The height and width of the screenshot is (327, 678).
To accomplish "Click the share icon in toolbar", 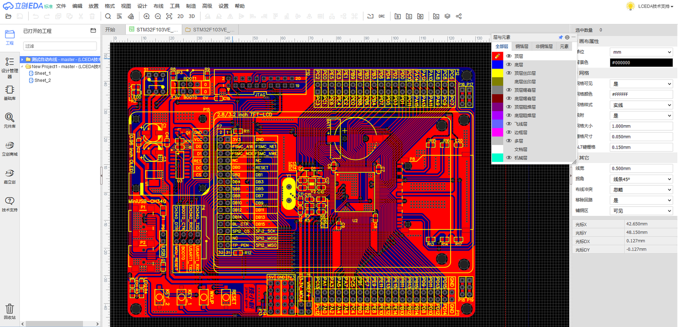I will coord(459,16).
